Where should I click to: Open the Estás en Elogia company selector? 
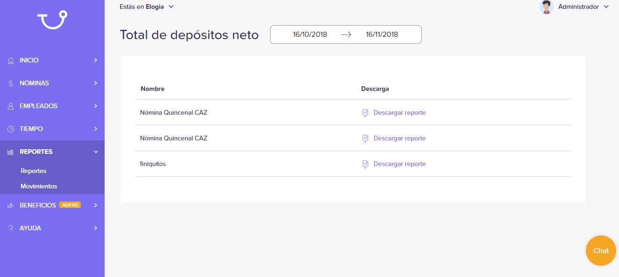click(147, 7)
